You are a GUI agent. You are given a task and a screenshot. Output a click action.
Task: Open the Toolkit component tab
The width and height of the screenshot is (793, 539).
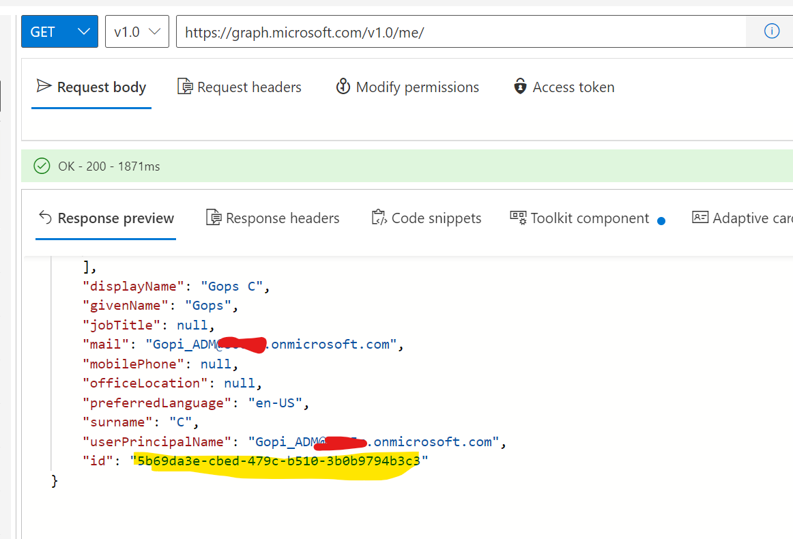click(x=587, y=218)
